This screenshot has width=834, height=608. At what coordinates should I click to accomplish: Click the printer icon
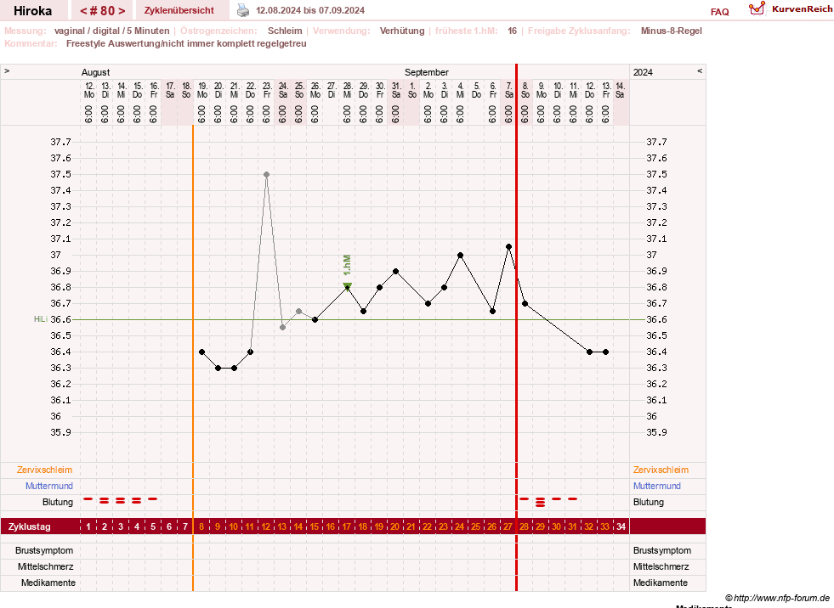click(243, 11)
